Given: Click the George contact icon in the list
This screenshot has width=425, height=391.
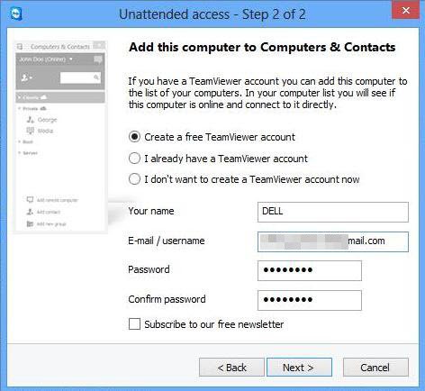Looking at the screenshot, I should (x=31, y=120).
